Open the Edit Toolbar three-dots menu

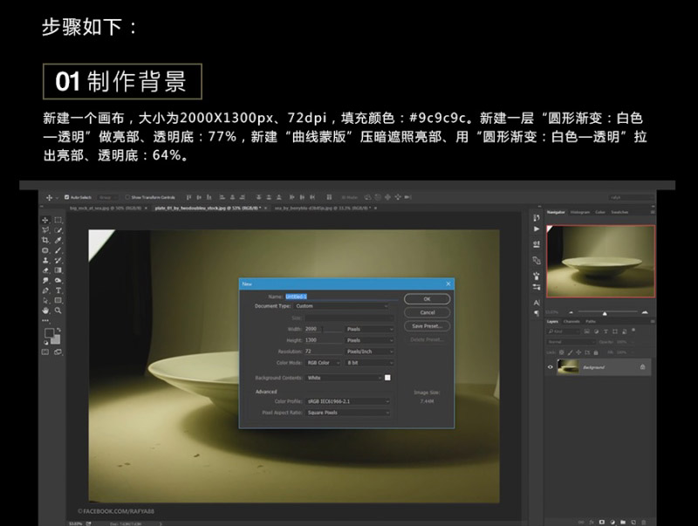coord(45,320)
